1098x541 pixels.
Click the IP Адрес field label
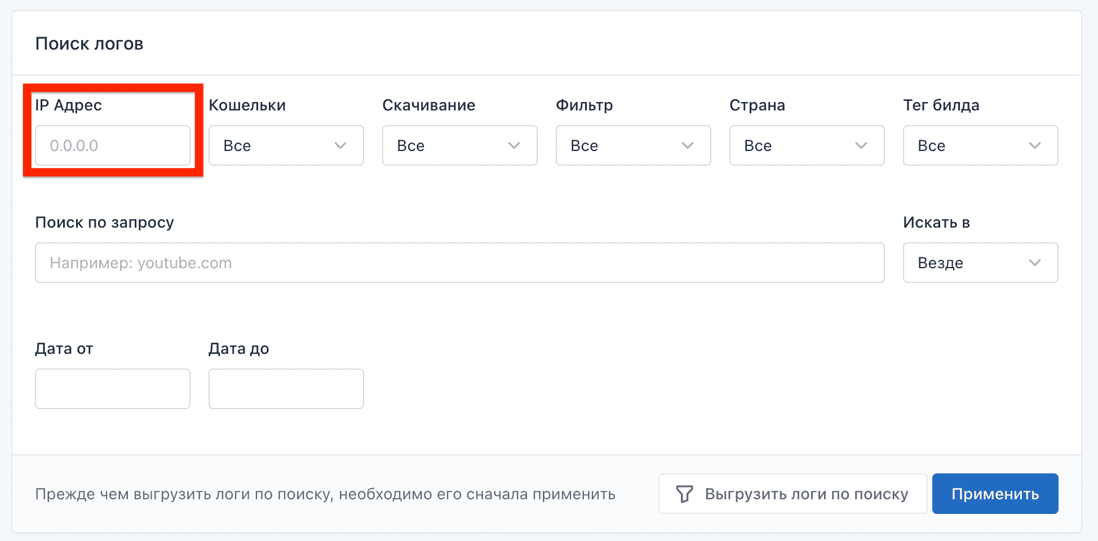(68, 105)
